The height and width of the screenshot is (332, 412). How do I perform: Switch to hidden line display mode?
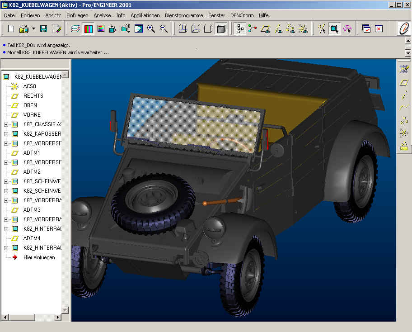pyautogui.click(x=196, y=28)
